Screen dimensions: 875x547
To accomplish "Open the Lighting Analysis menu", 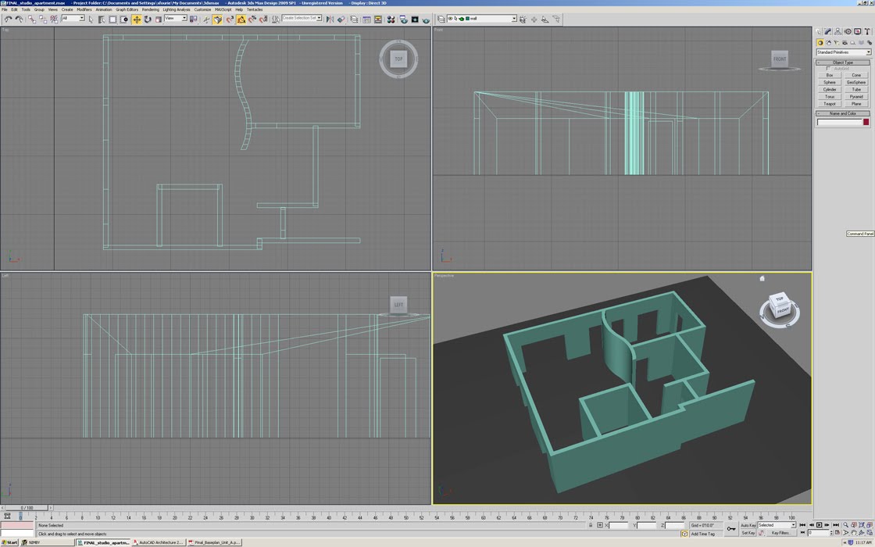I will (177, 9).
